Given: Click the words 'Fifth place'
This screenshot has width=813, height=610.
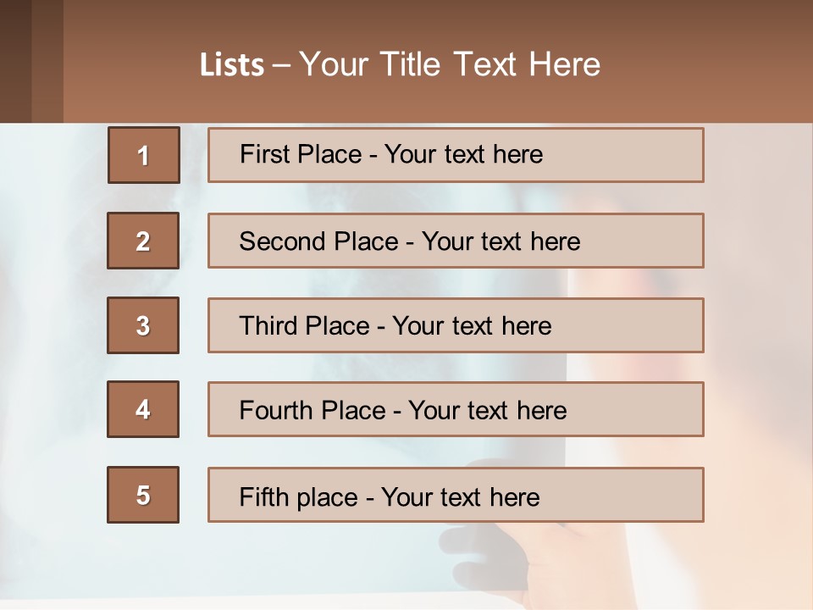Looking at the screenshot, I should [299, 497].
